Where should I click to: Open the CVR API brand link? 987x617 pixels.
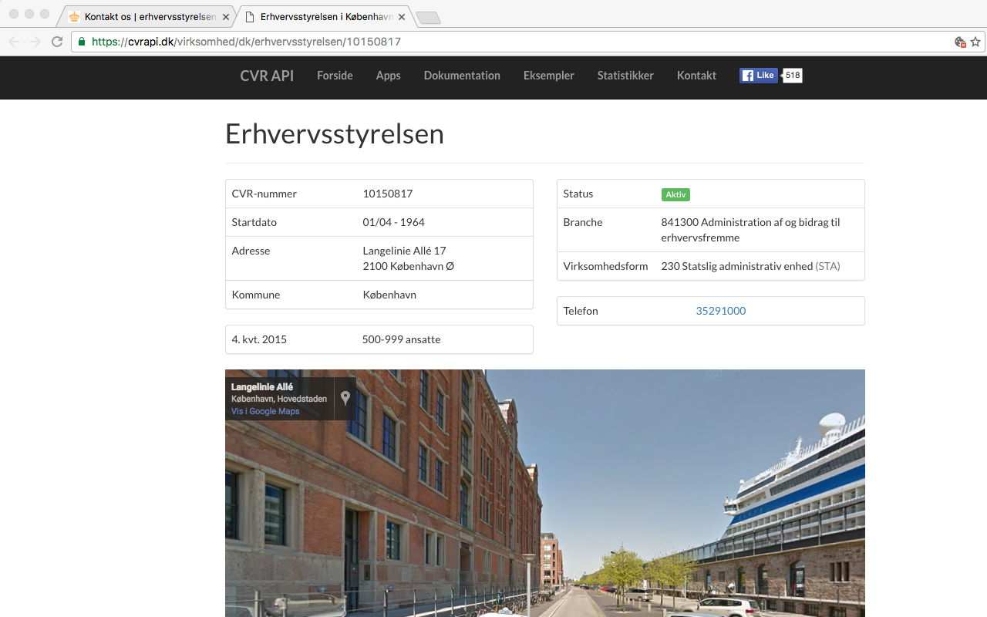(267, 76)
